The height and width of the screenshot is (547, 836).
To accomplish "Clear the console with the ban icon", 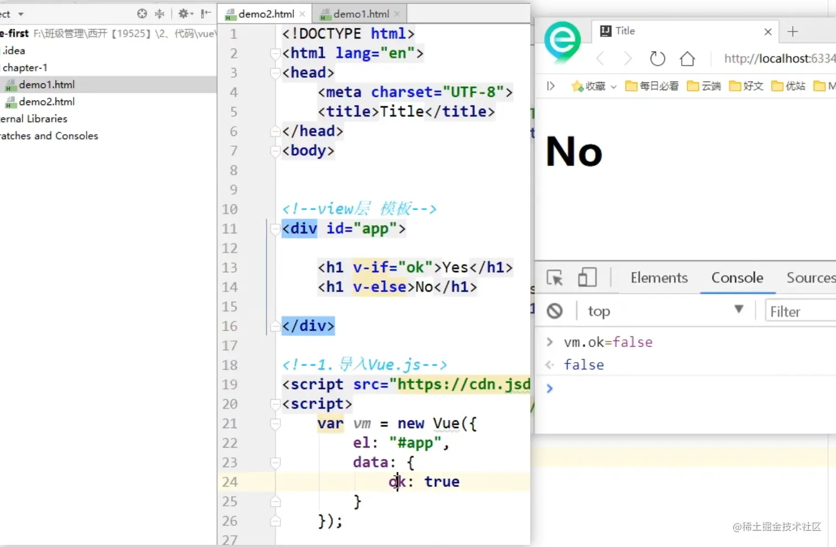I will pos(555,311).
